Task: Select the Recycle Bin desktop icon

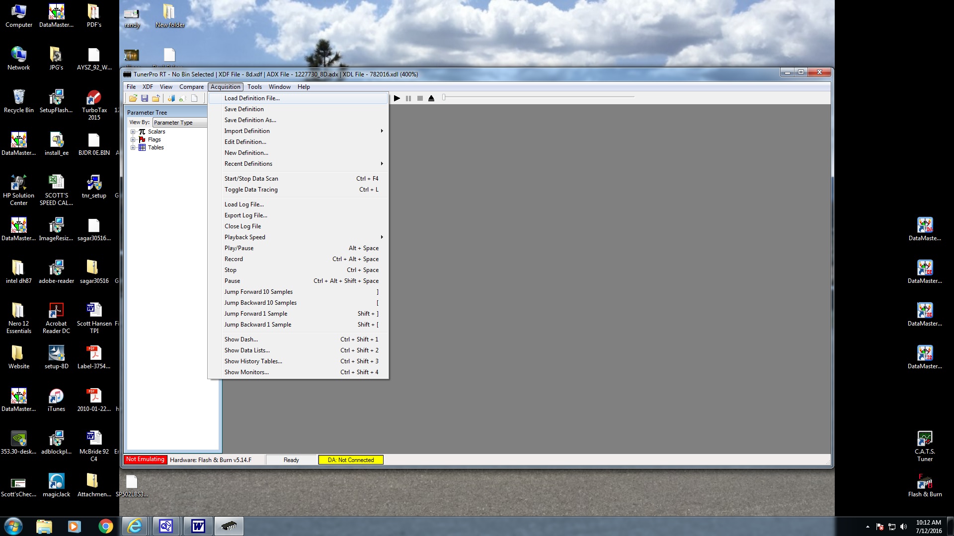Action: click(x=18, y=101)
